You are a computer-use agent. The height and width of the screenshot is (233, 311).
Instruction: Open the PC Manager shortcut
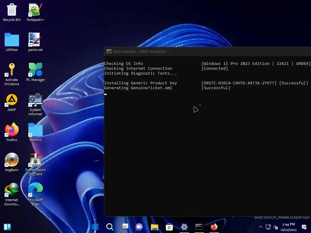[36, 72]
